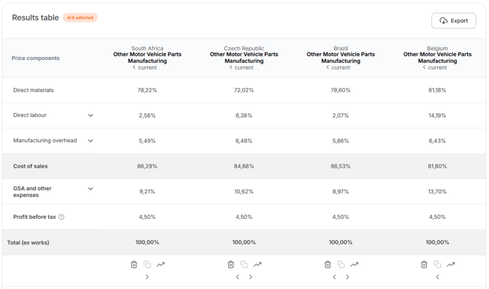Screen dimensions: 489x289
Task: Delete the Belgium column with trash icon
Action: [x=424, y=264]
